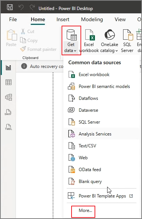The width and height of the screenshot is (142, 219).
Task: Click the Undo arrow icon
Action: (x=21, y=7)
